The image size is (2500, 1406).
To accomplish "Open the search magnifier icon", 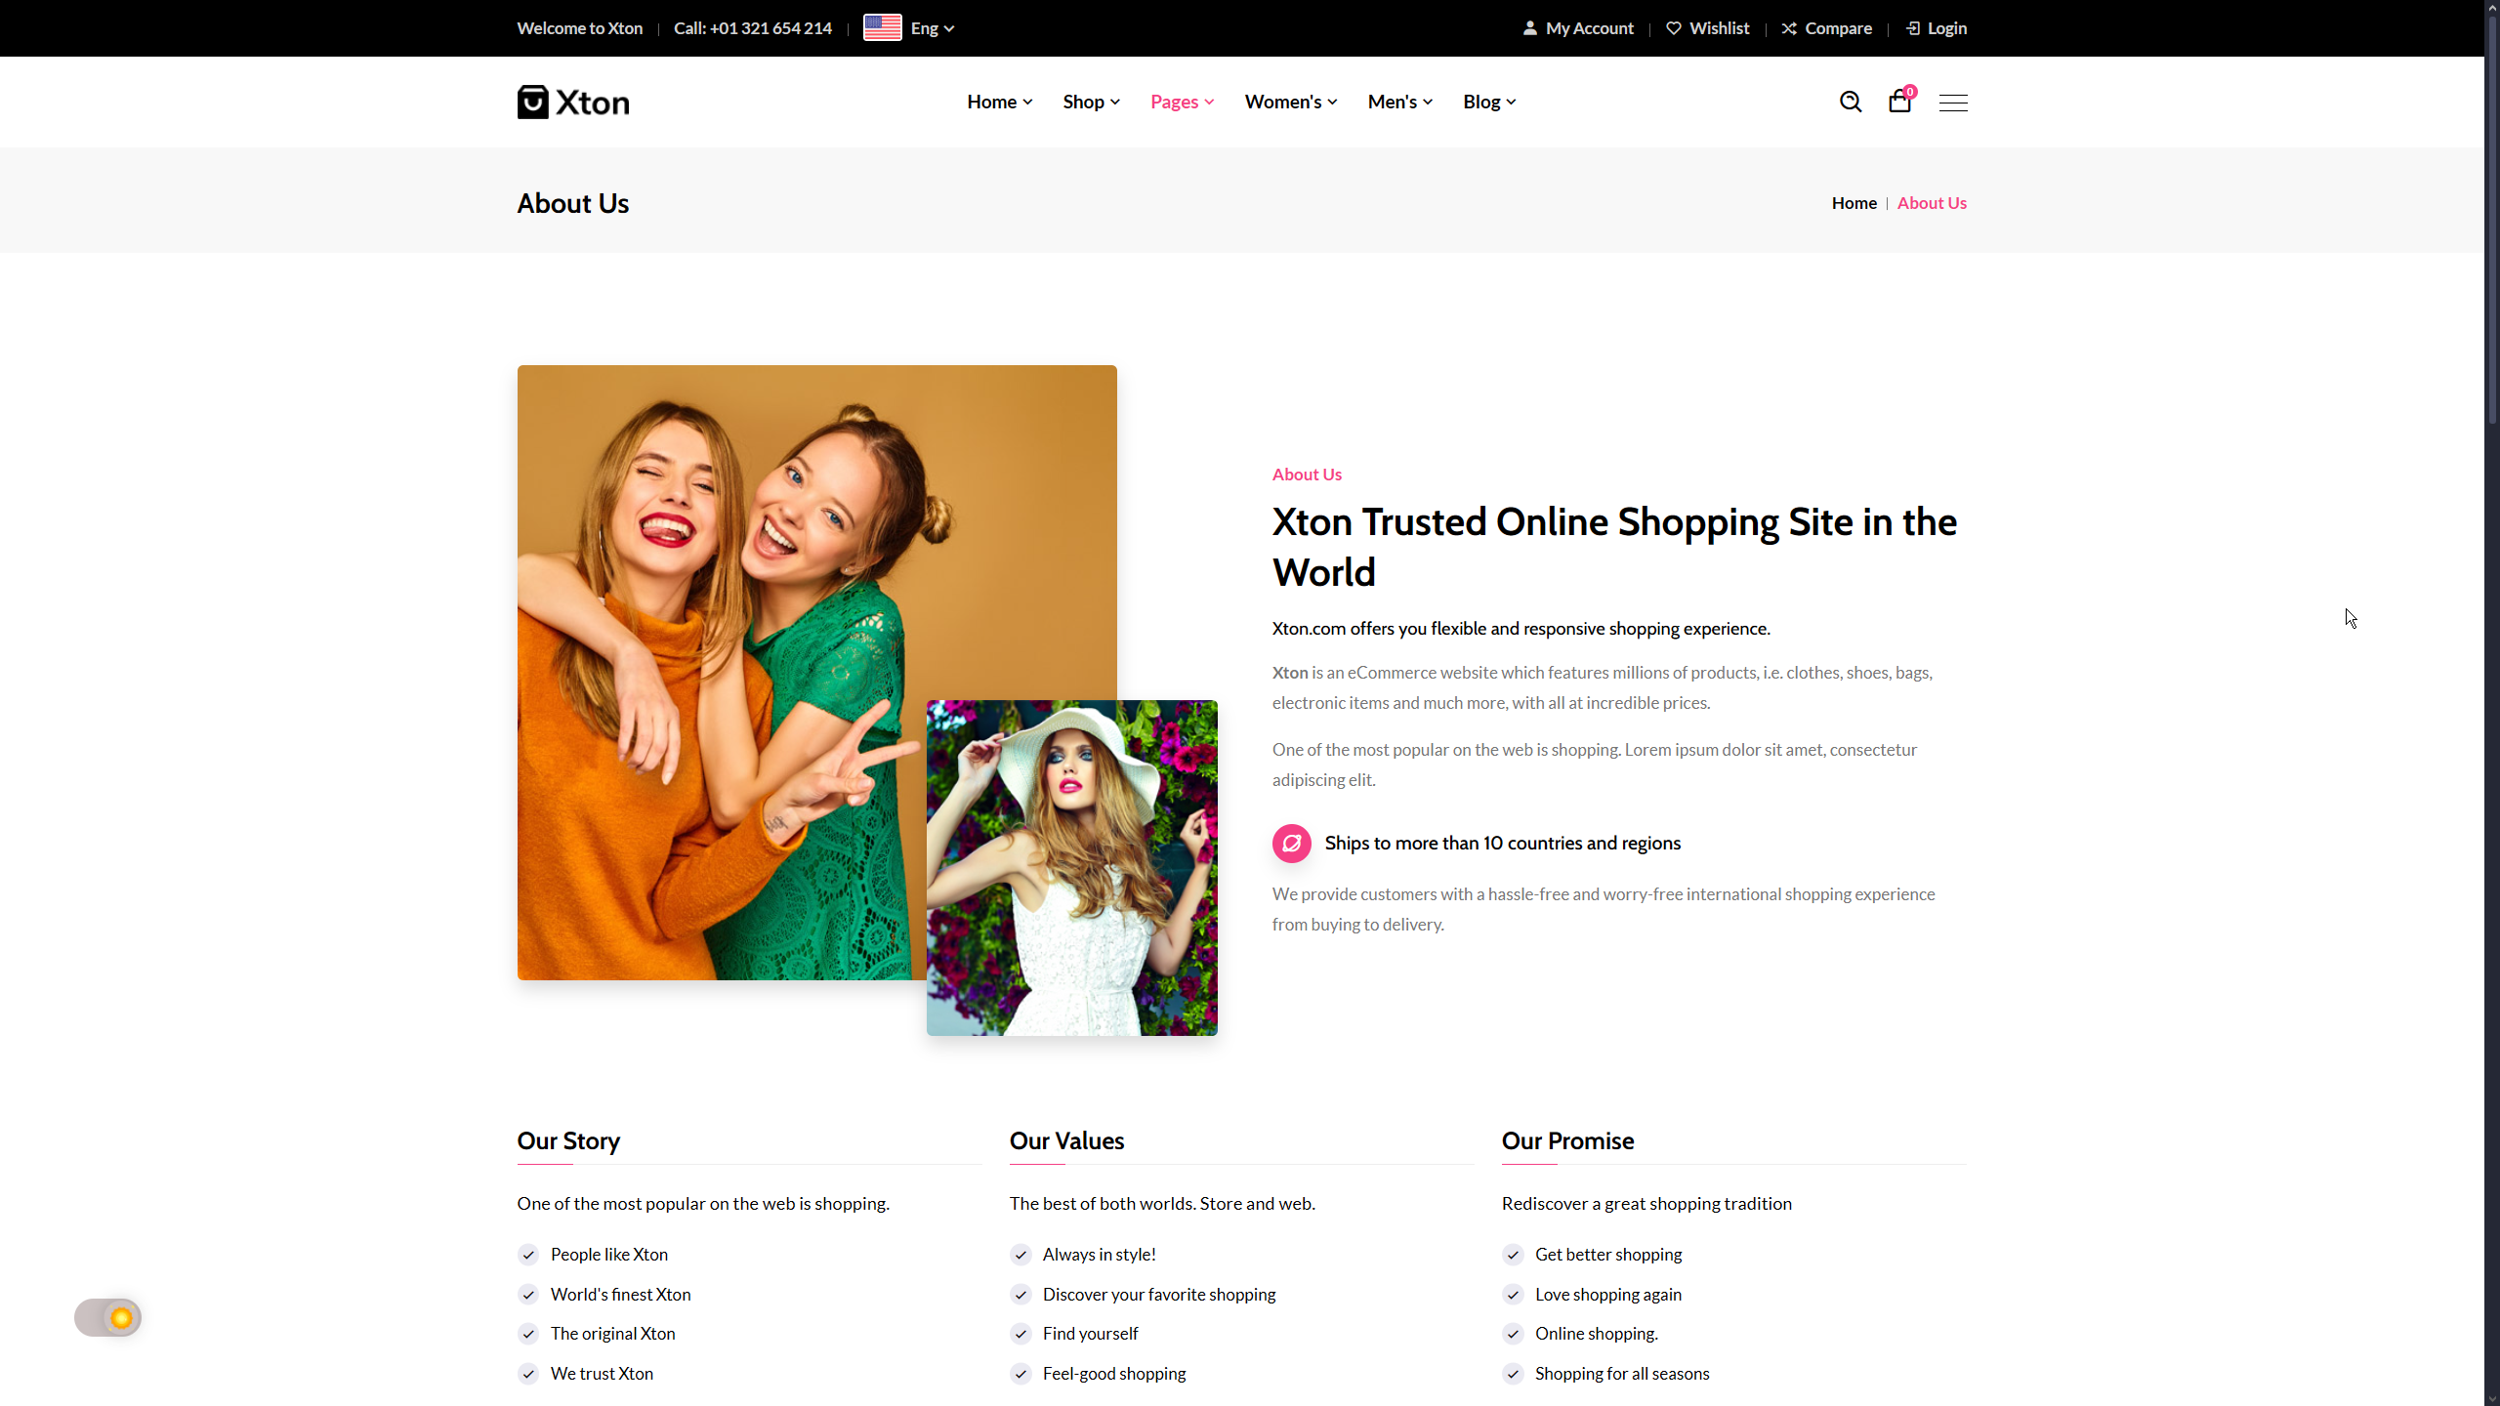I will click(x=1850, y=102).
